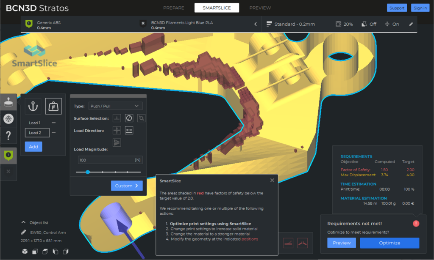This screenshot has height=260, width=434.
Task: Select the anchor tool
Action: 33,106
